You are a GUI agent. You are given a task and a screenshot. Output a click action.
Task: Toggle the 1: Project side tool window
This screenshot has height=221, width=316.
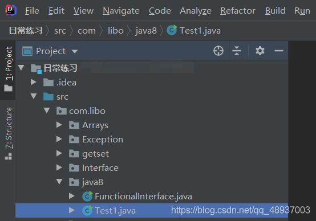pos(8,69)
